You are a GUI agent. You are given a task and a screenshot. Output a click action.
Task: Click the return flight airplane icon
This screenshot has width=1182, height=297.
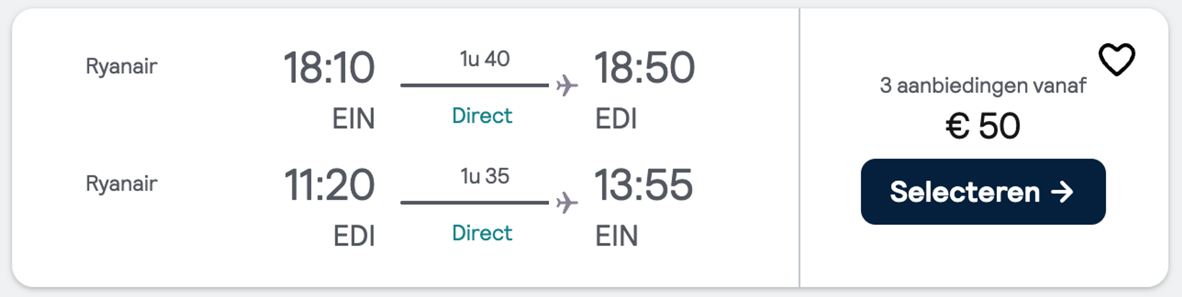pyautogui.click(x=567, y=203)
